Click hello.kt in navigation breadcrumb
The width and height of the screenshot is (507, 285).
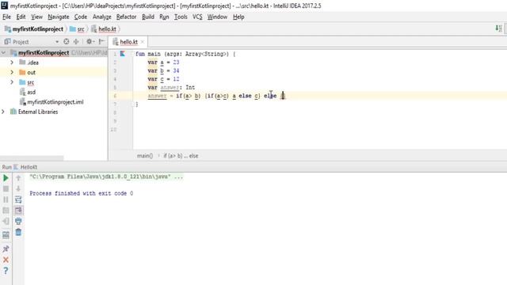pos(107,29)
